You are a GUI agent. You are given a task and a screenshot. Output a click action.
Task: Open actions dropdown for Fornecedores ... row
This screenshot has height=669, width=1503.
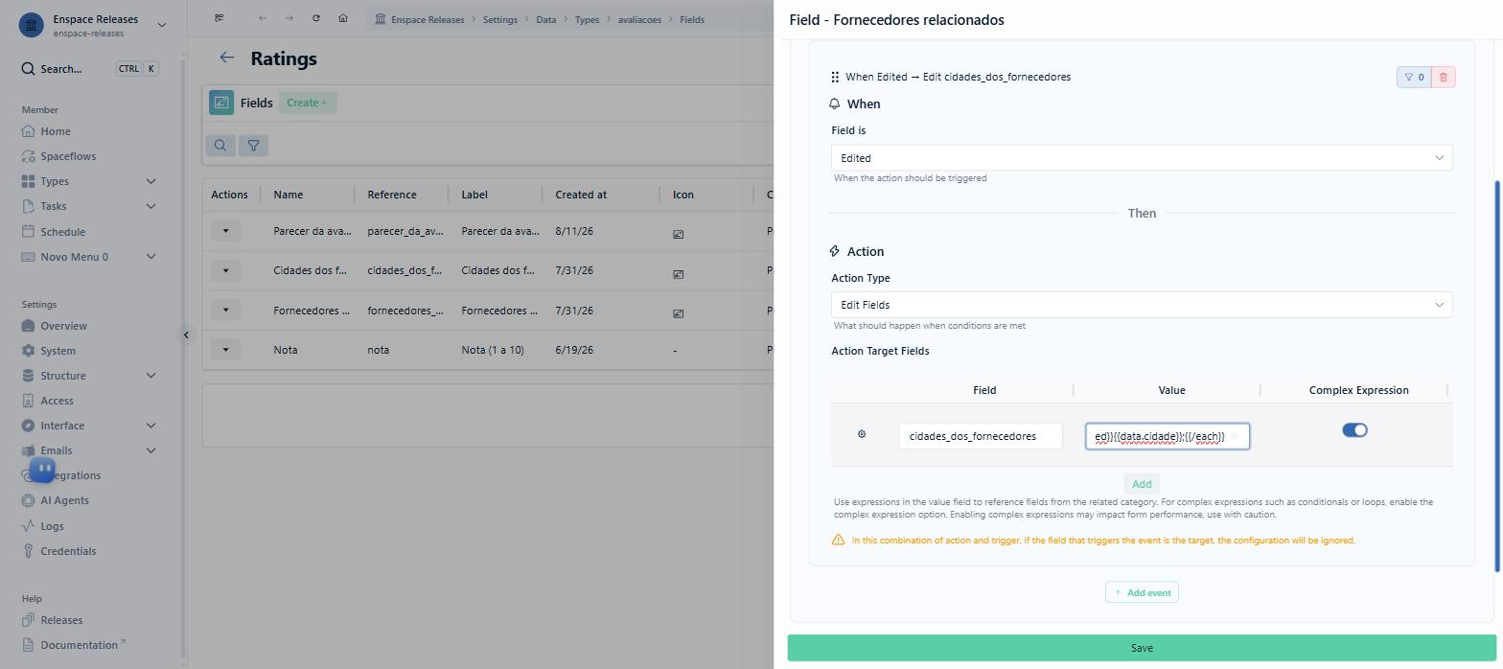(226, 310)
